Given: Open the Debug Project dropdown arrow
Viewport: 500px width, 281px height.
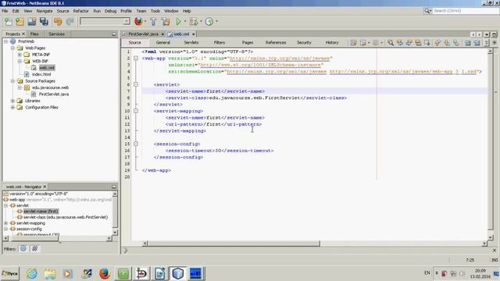Looking at the screenshot, I should tap(201, 21).
